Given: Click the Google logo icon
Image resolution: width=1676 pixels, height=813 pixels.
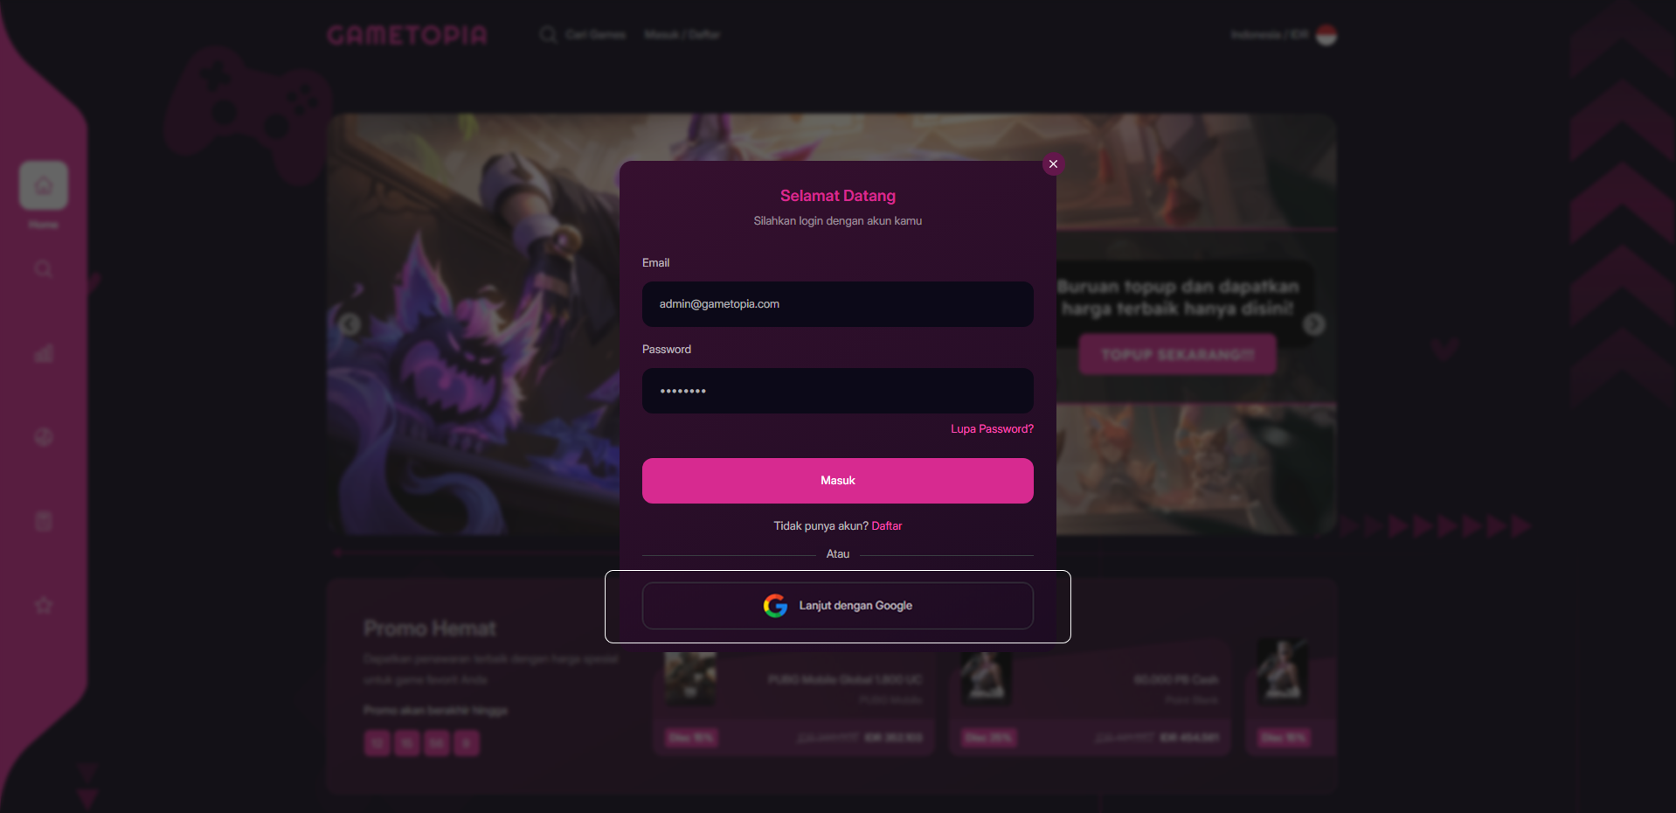Looking at the screenshot, I should pos(775,606).
